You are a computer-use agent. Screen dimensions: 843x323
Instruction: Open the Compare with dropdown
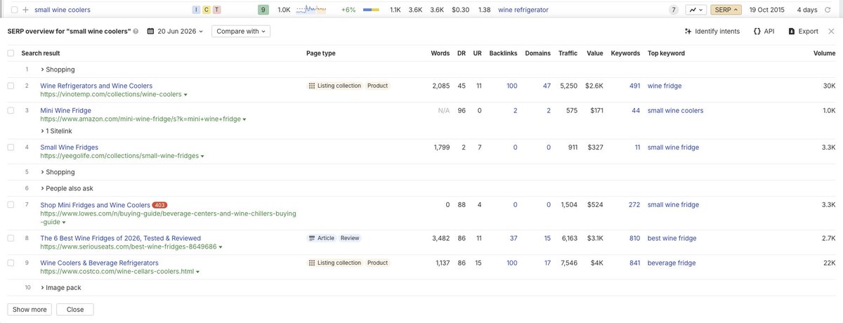240,32
